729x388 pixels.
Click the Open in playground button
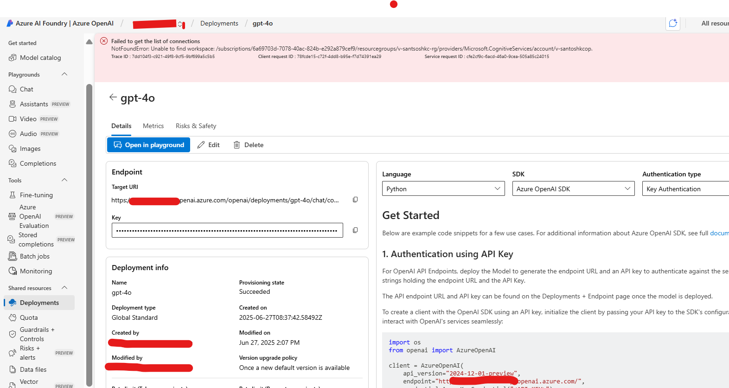[148, 145]
